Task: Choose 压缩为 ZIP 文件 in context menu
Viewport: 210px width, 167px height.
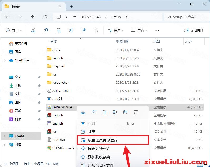Action: (x=113, y=165)
